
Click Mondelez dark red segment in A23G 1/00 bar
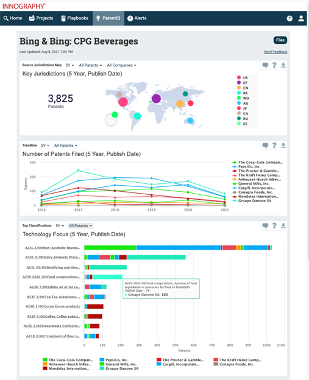[95, 306]
